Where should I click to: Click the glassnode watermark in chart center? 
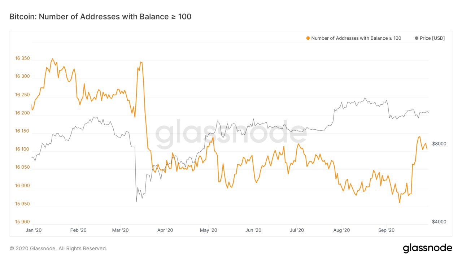click(x=231, y=133)
